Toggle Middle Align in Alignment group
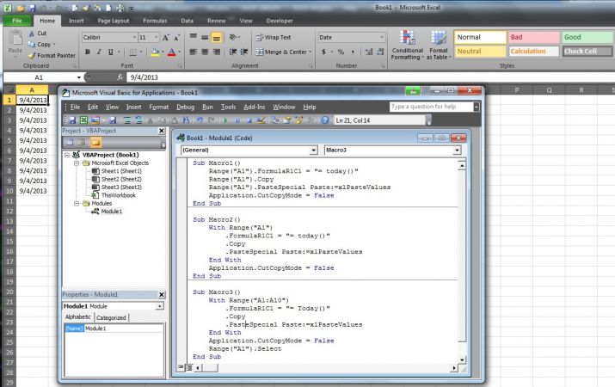 pyautogui.click(x=205, y=37)
